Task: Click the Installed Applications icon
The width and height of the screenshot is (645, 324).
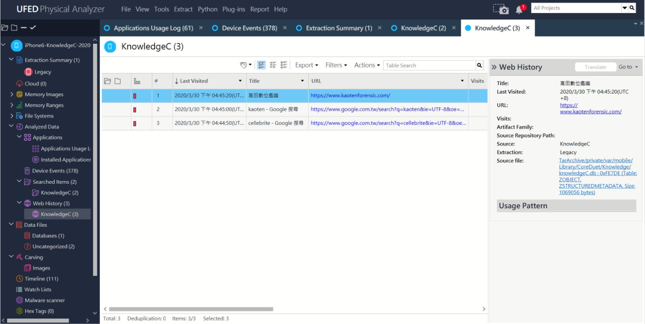Action: (x=36, y=159)
